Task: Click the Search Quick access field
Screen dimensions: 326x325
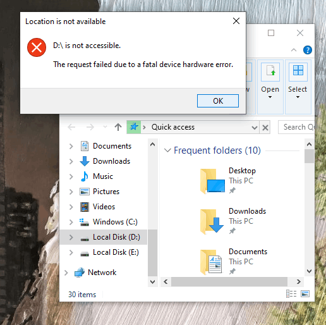Action: click(x=296, y=127)
